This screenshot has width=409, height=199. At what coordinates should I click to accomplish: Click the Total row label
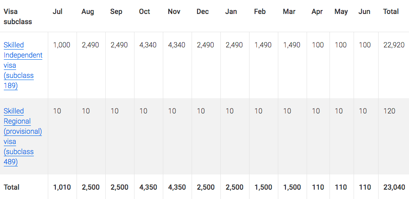click(x=11, y=187)
